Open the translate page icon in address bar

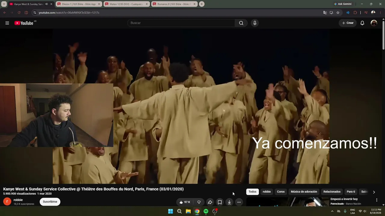click(325, 13)
